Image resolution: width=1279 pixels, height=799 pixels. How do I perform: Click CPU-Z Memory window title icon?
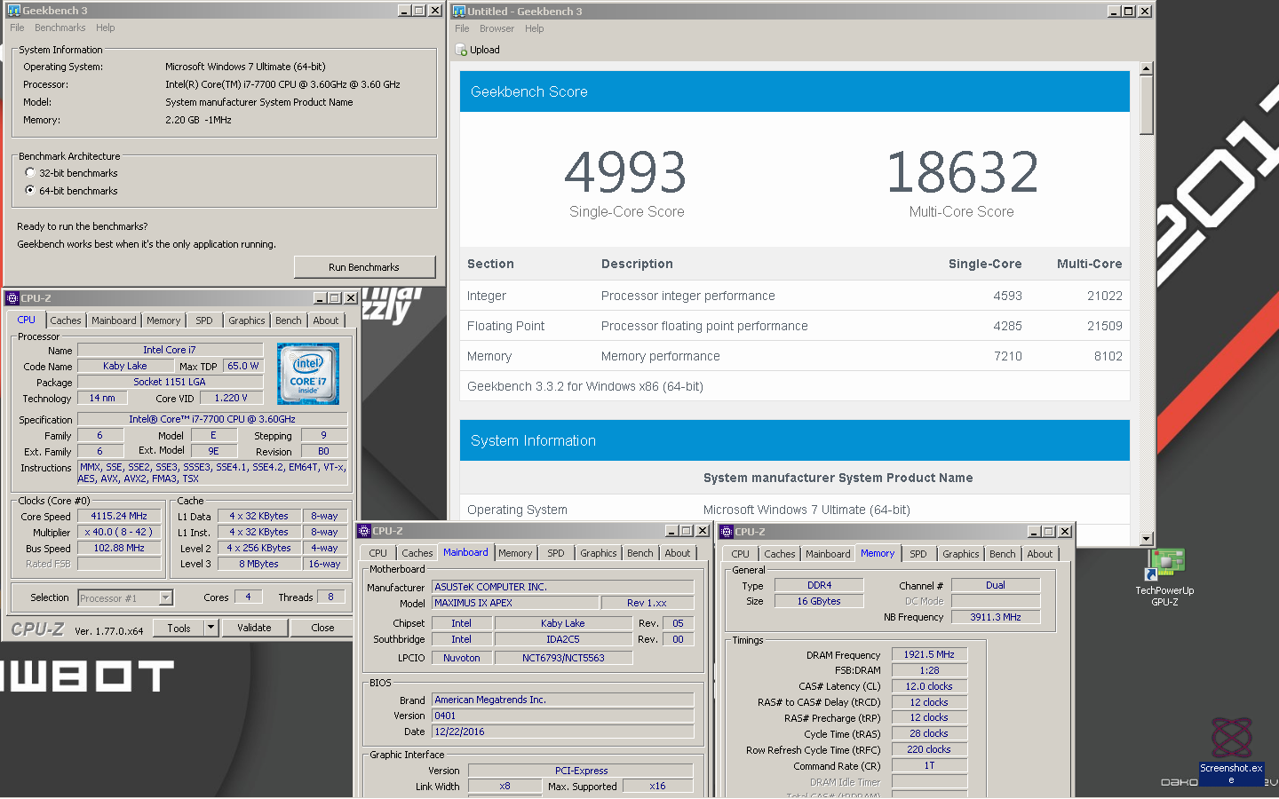[x=727, y=532]
